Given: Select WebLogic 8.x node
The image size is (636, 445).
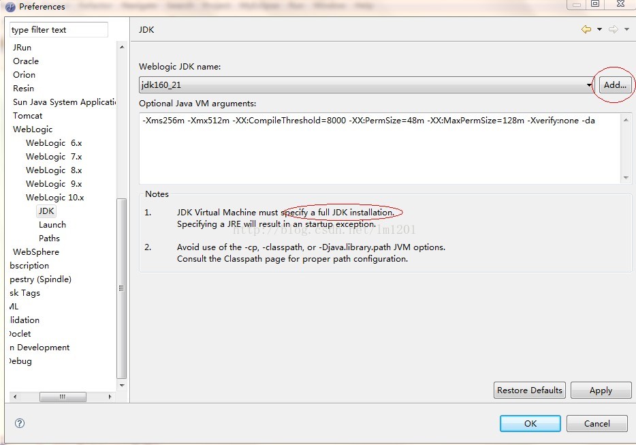Looking at the screenshot, I should (54, 170).
